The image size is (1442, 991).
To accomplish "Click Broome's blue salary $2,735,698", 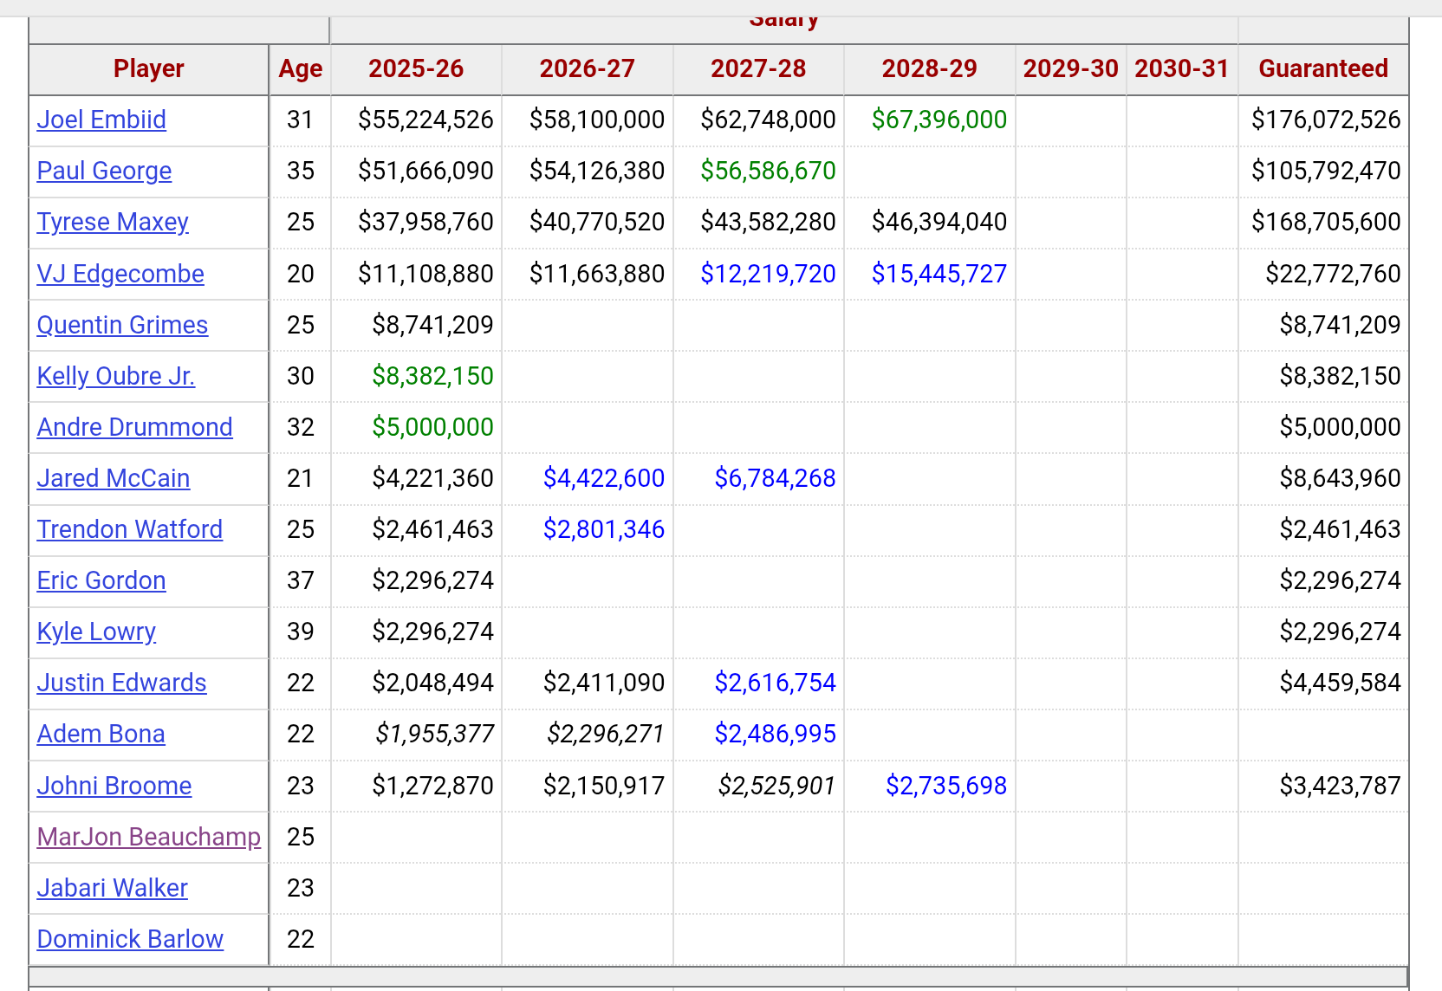I will tap(946, 786).
